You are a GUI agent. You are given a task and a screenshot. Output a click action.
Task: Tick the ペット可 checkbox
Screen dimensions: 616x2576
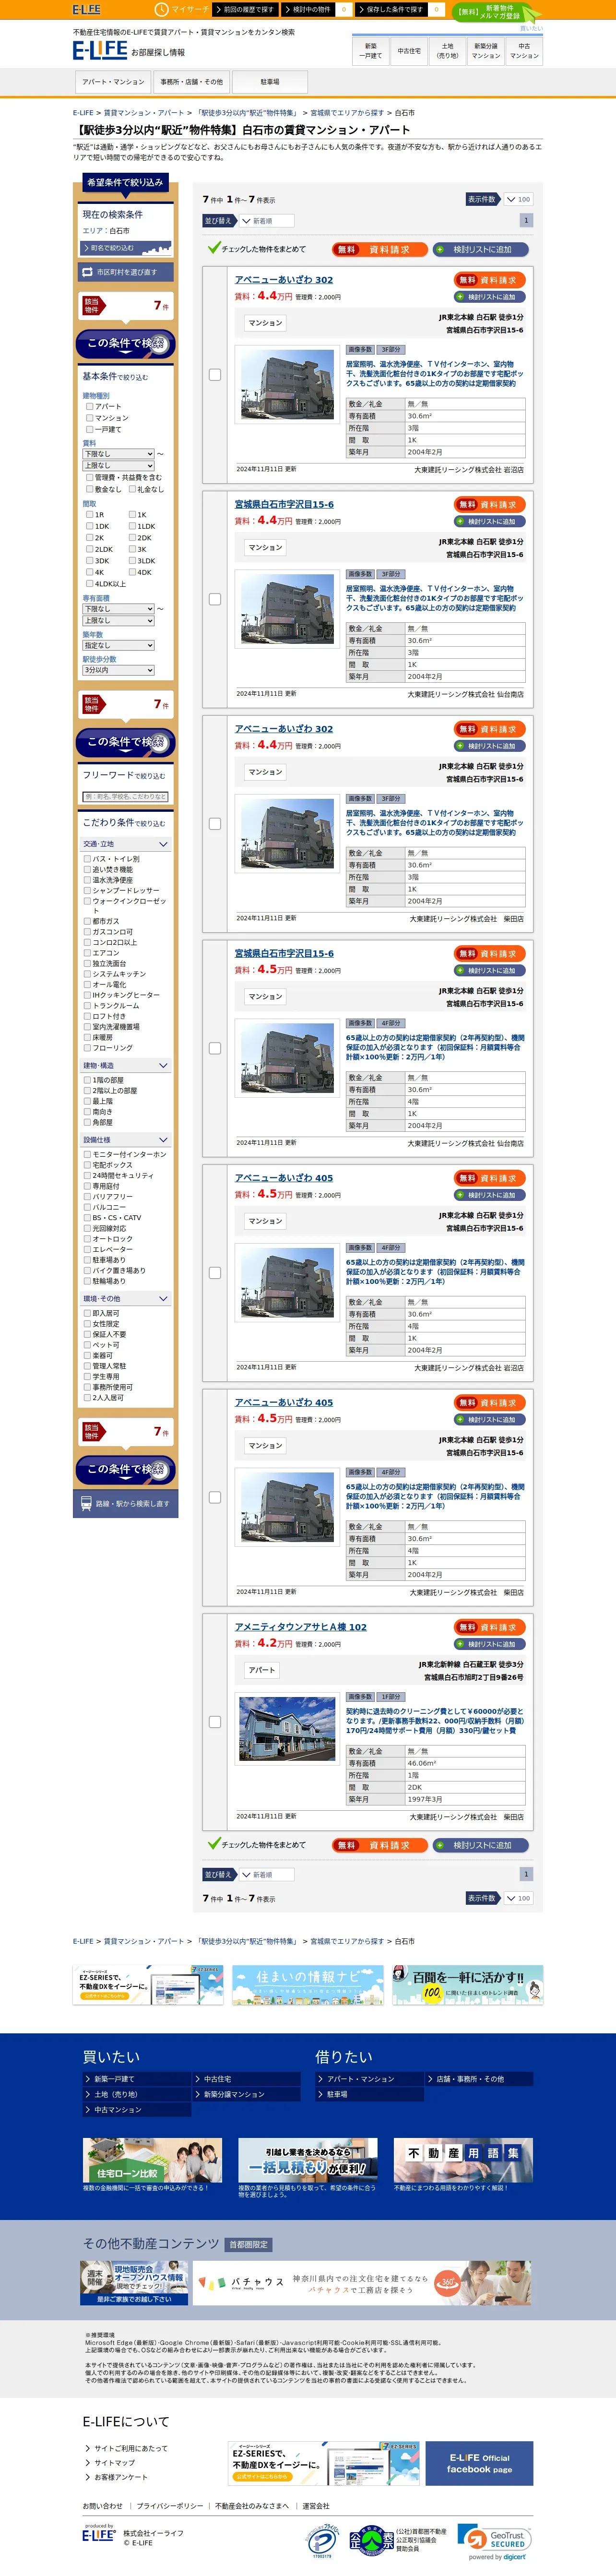click(x=87, y=1345)
